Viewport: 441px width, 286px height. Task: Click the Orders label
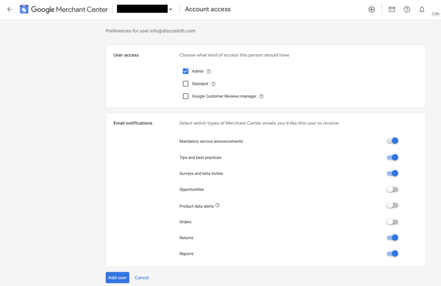pos(185,222)
